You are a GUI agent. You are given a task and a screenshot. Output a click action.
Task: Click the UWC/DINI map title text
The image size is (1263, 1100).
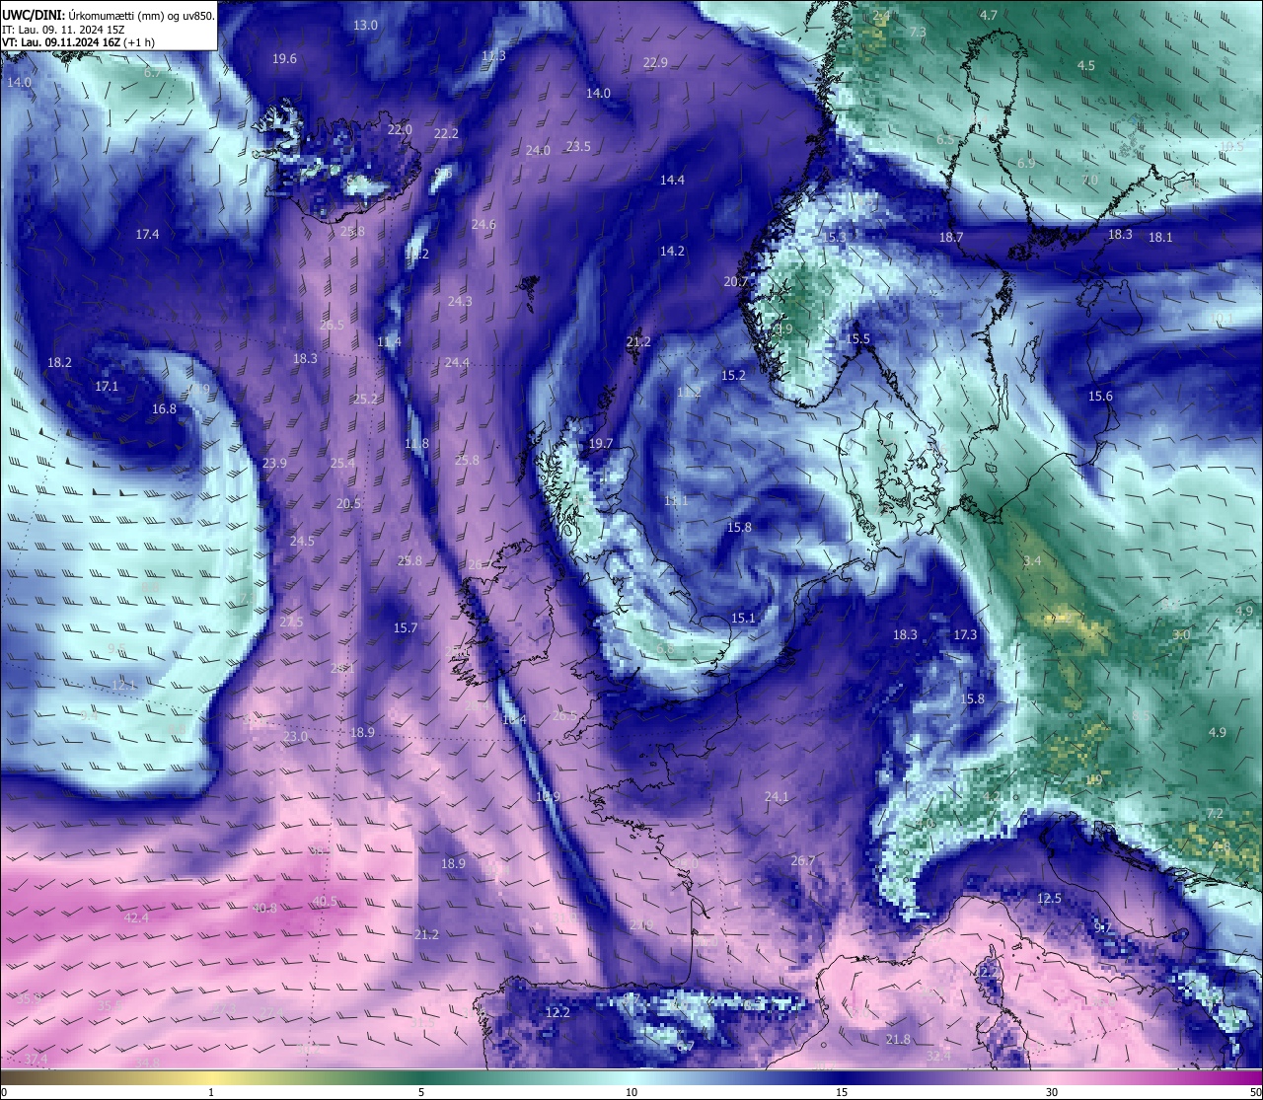pyautogui.click(x=108, y=15)
